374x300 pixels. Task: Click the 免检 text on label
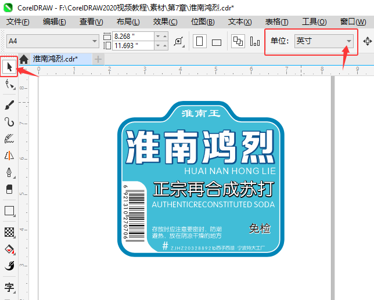point(260,229)
